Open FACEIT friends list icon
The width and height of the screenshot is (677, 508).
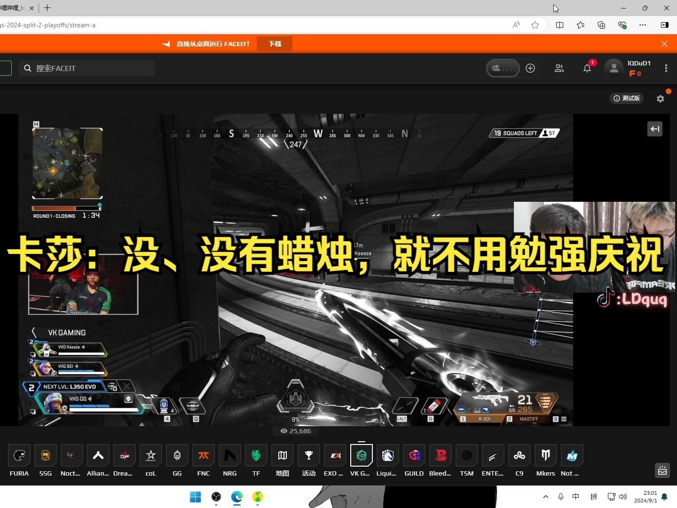(x=559, y=68)
